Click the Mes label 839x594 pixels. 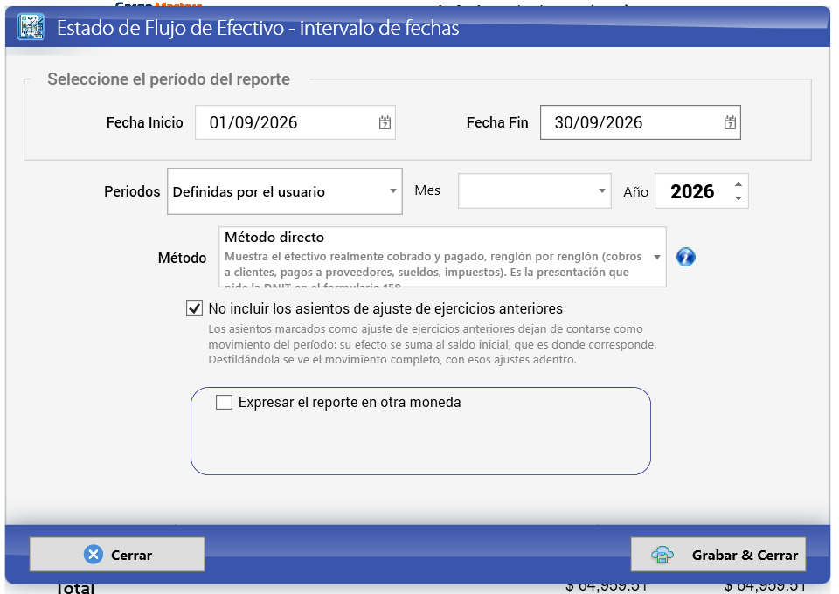point(427,190)
